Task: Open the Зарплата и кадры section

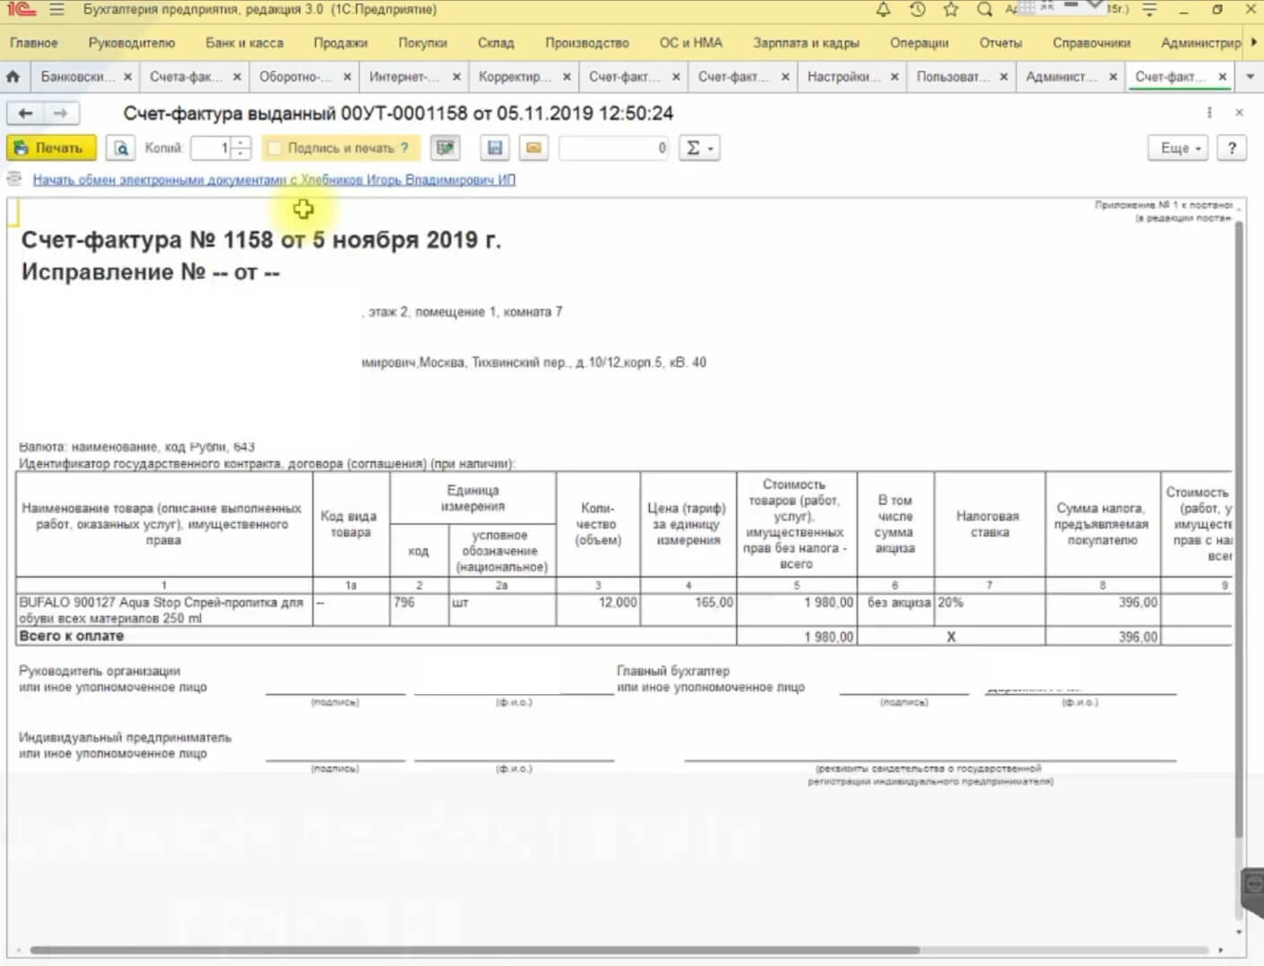Action: click(806, 43)
